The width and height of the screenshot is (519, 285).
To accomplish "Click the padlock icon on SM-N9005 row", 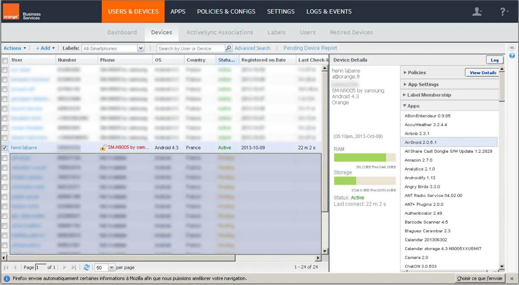I will click(x=103, y=148).
